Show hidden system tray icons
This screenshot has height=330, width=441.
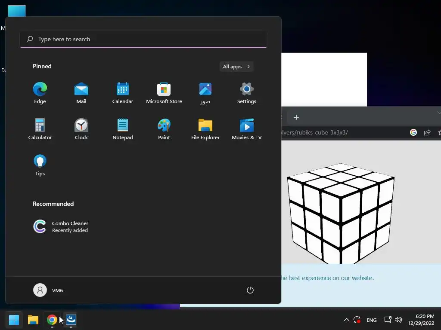click(347, 320)
